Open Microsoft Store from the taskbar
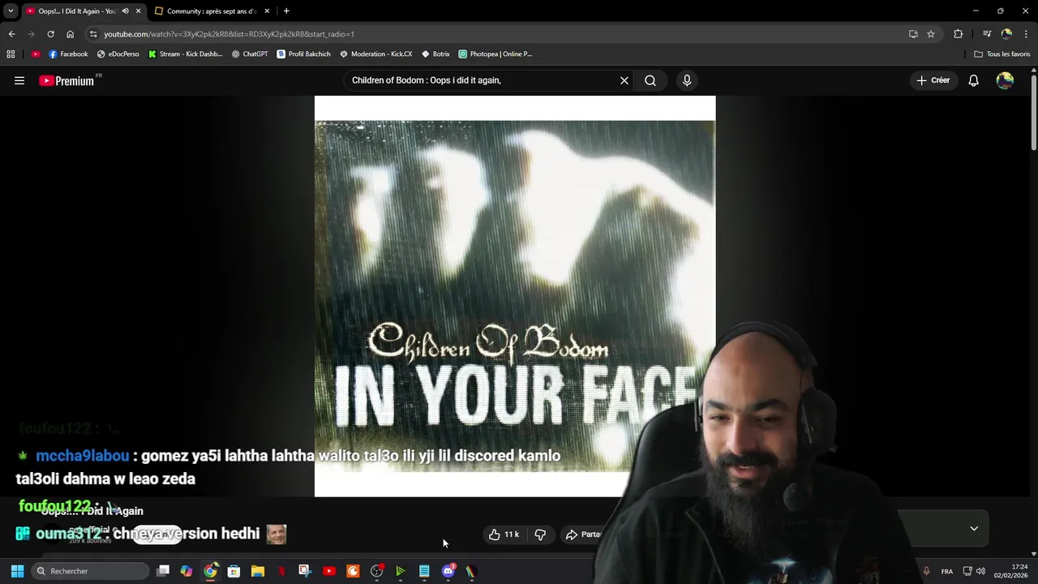The width and height of the screenshot is (1038, 584). (234, 571)
